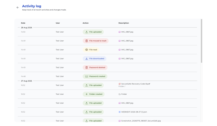Click the Description column header
This screenshot has height=126, width=217.
tap(124, 23)
